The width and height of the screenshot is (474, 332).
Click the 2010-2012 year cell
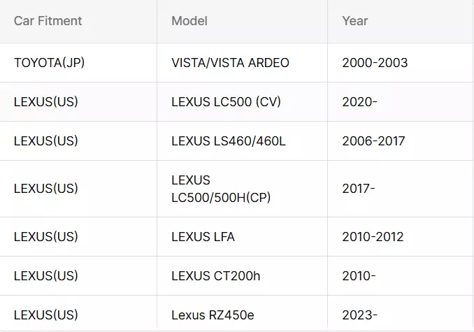click(373, 237)
